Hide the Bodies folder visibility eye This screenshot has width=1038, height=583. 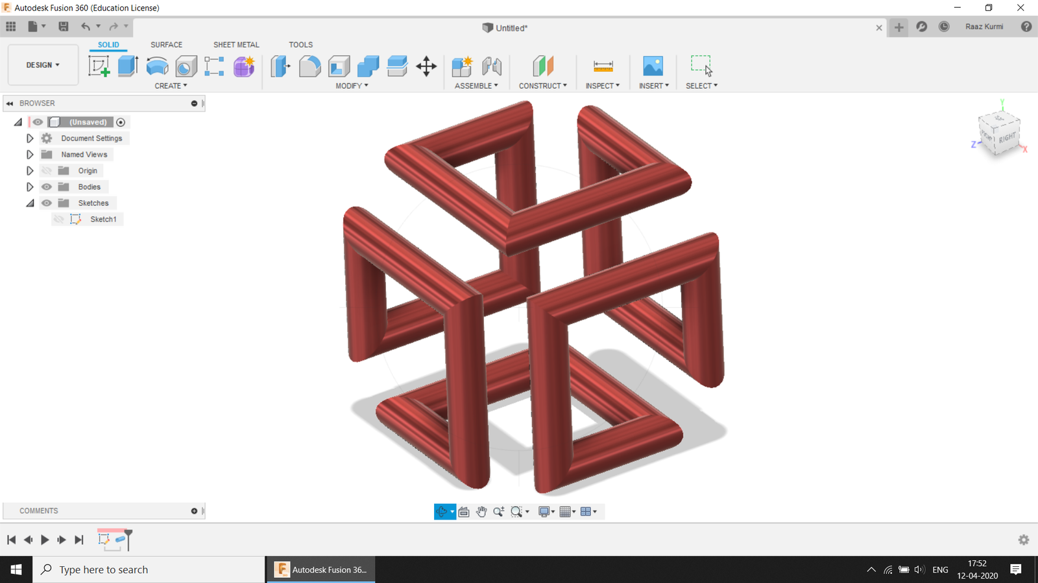[47, 187]
